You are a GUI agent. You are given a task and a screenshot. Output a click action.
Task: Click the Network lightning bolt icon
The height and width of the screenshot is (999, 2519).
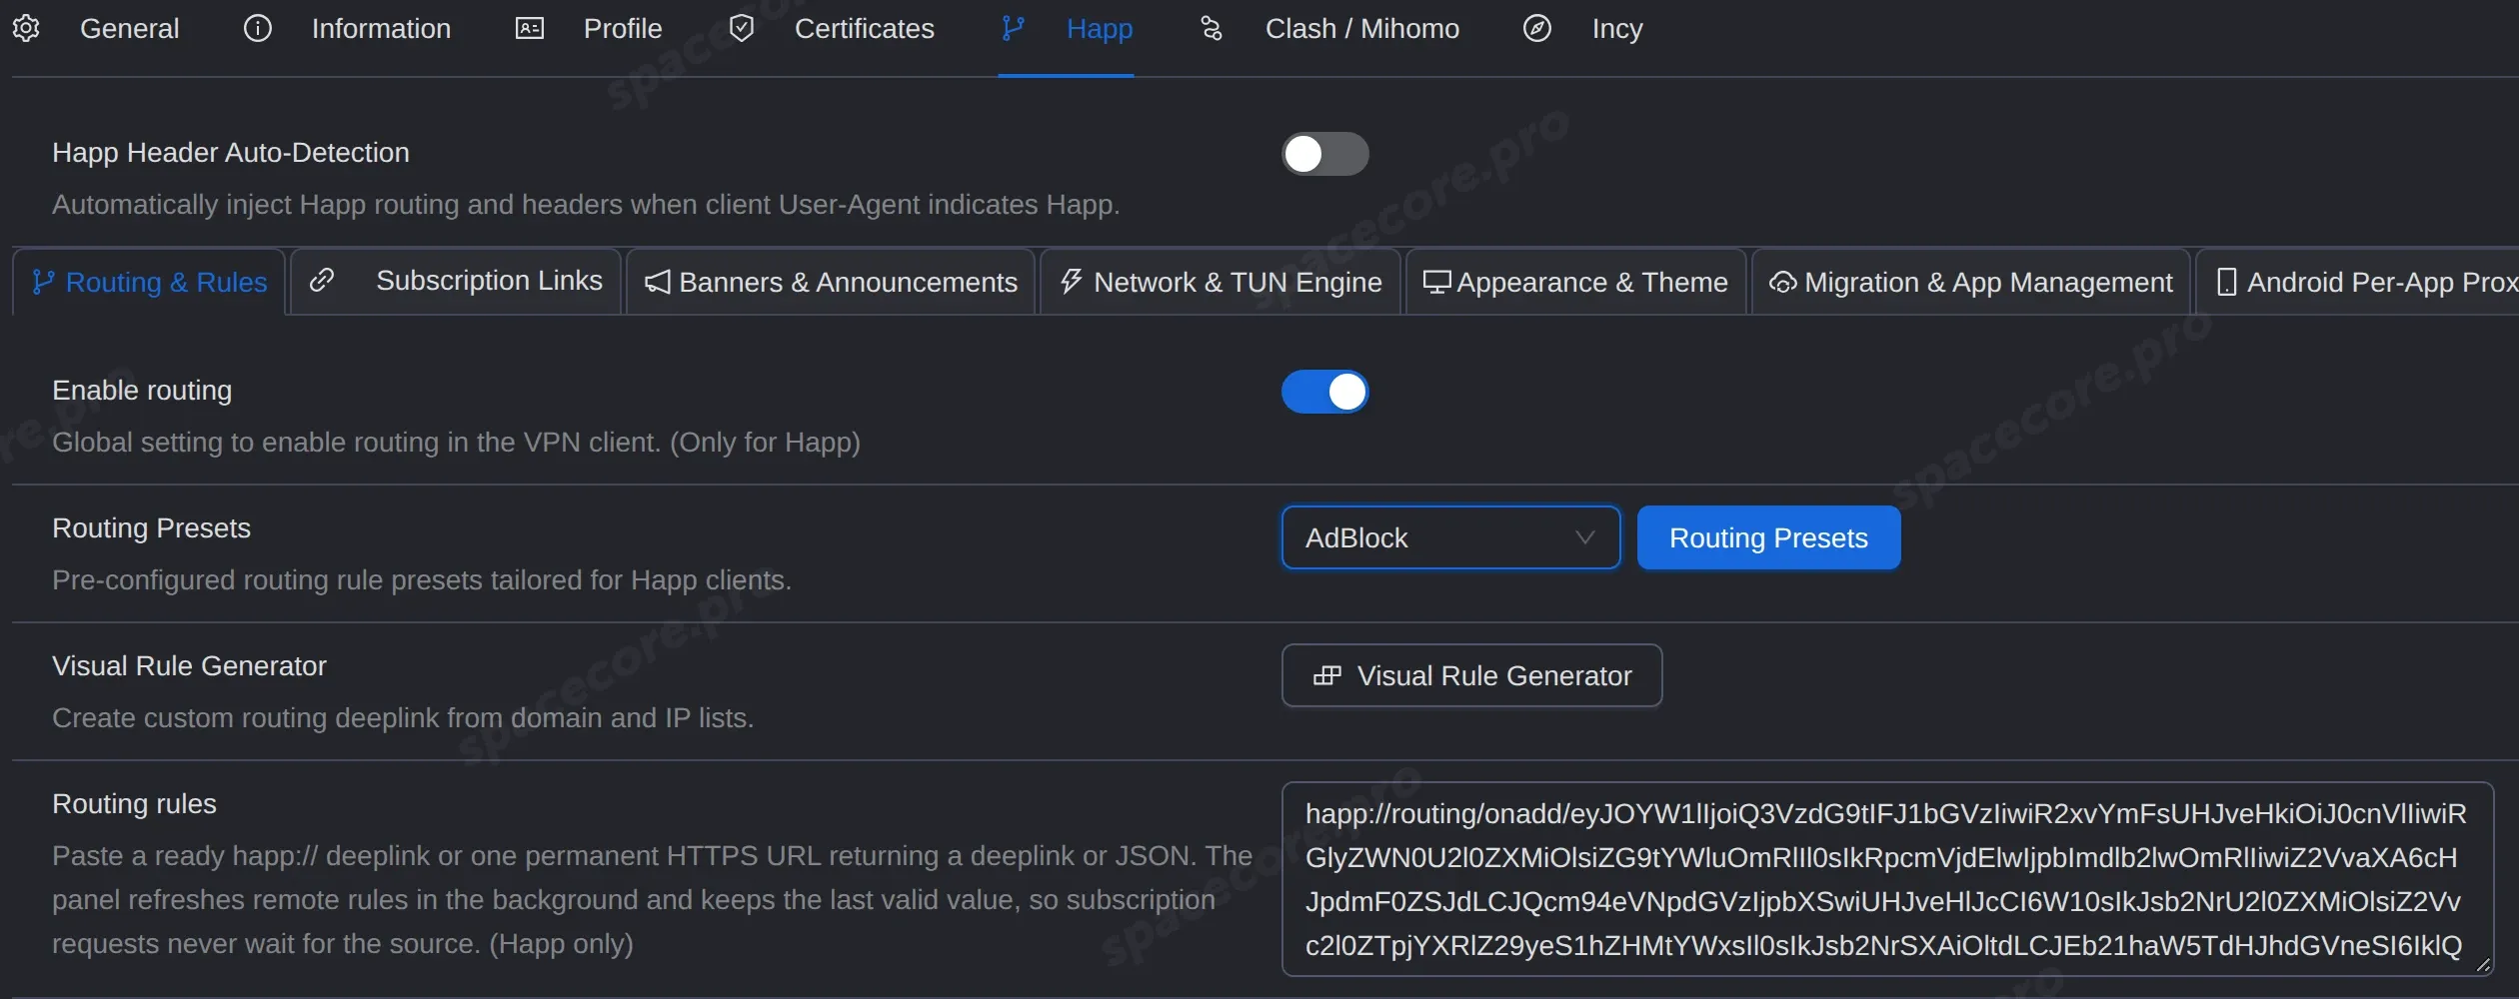coord(1072,282)
